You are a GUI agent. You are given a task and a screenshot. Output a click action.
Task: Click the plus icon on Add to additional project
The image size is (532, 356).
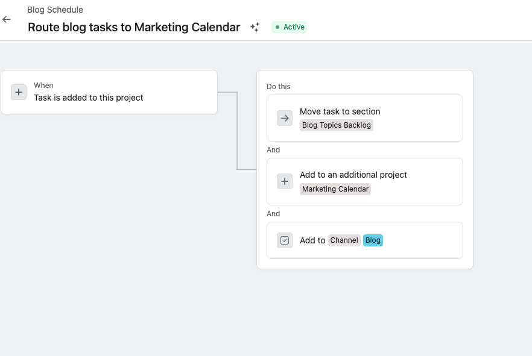pos(284,181)
